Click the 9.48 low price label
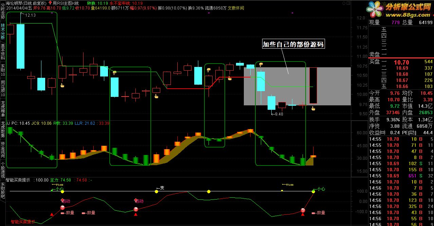Screen dimensions: 434x226 (x=279, y=114)
